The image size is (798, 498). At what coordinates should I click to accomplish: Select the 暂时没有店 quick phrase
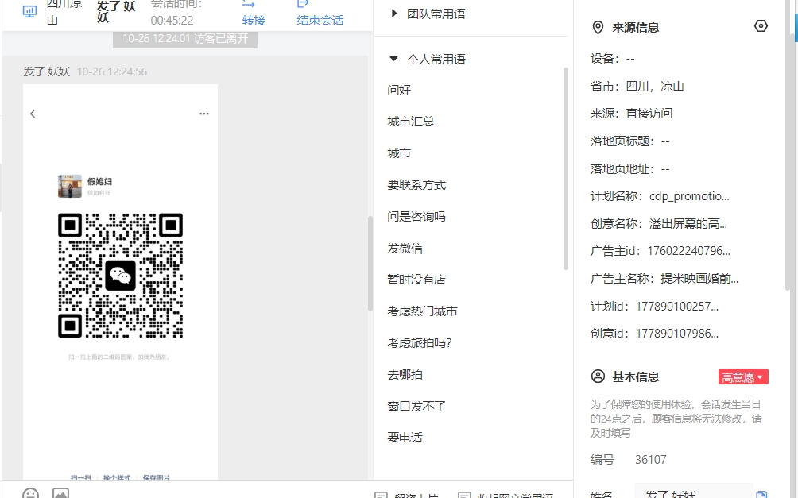pyautogui.click(x=416, y=280)
